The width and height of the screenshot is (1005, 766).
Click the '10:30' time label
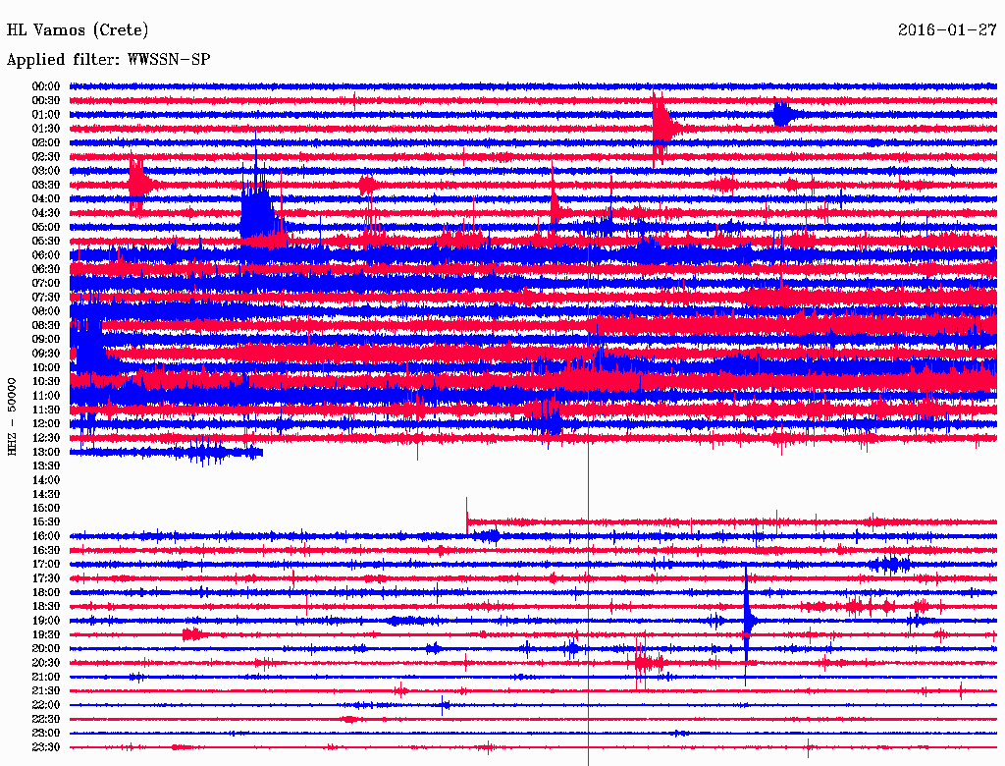[46, 382]
